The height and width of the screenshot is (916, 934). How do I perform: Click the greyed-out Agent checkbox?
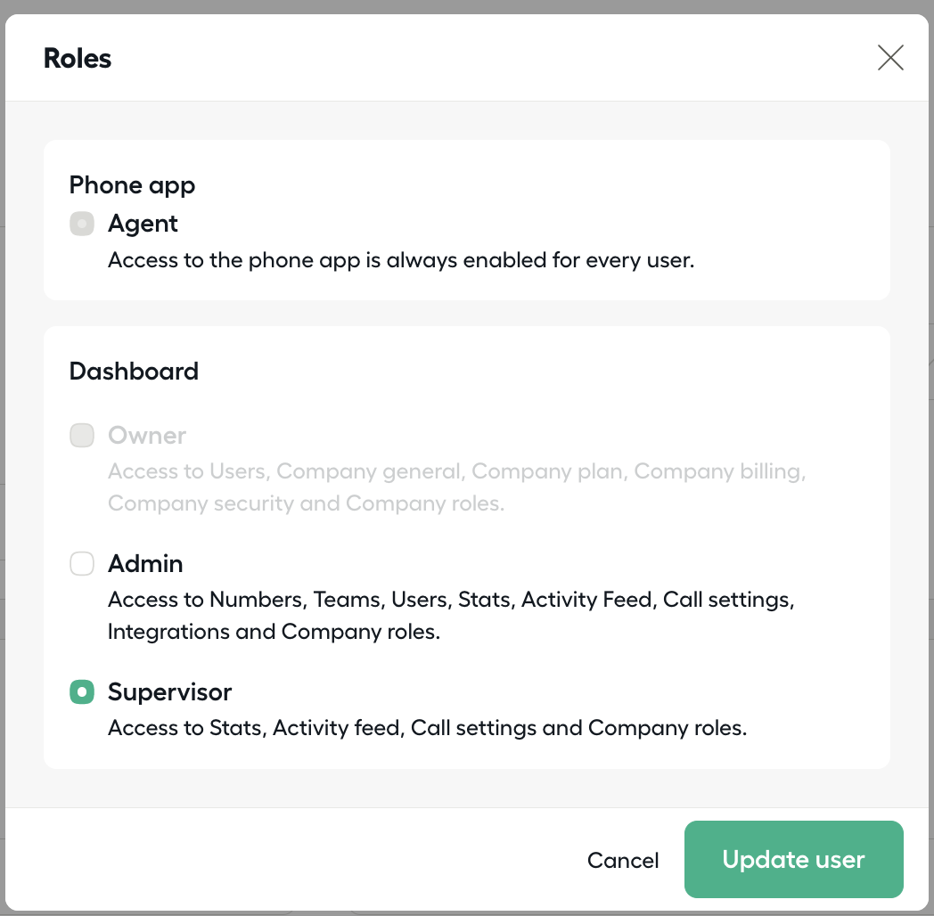(x=82, y=224)
